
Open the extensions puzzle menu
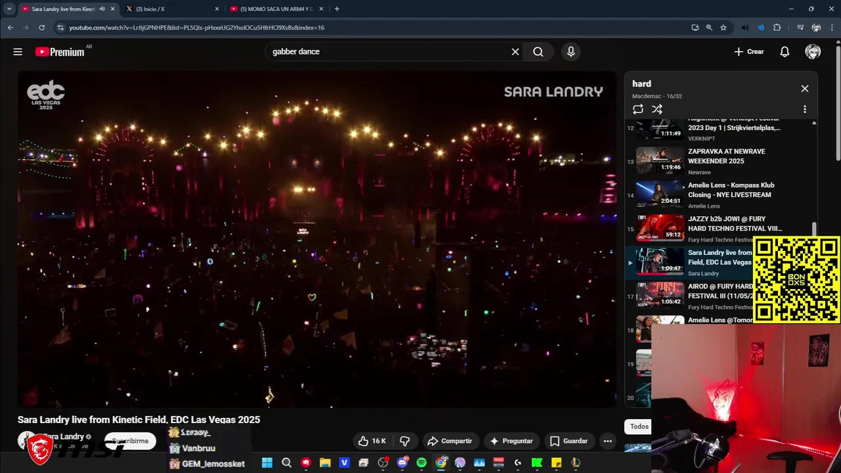(x=777, y=28)
